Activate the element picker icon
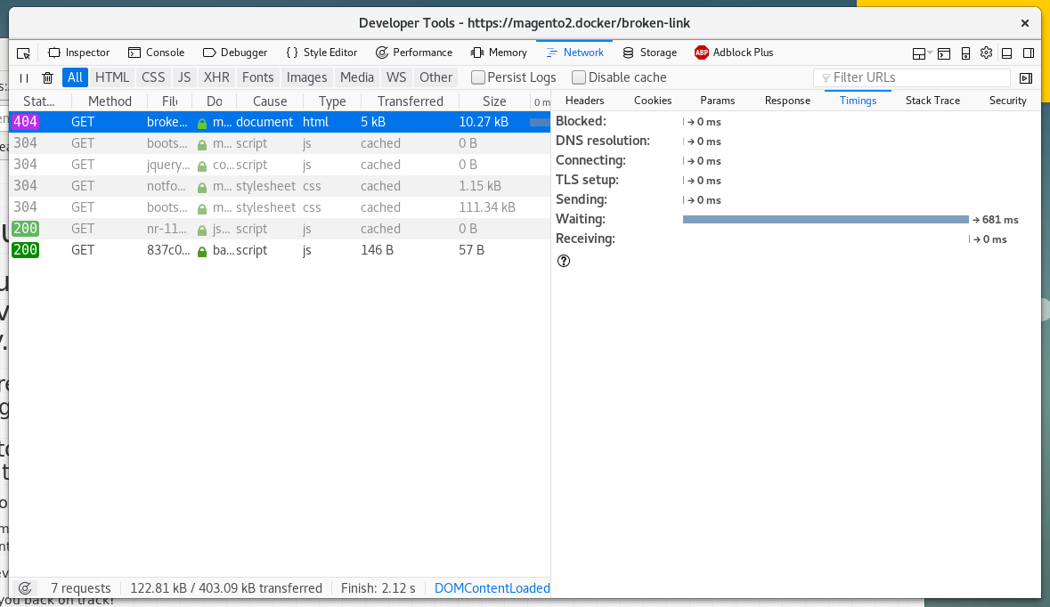Screen dimensions: 1050x607 23,53
